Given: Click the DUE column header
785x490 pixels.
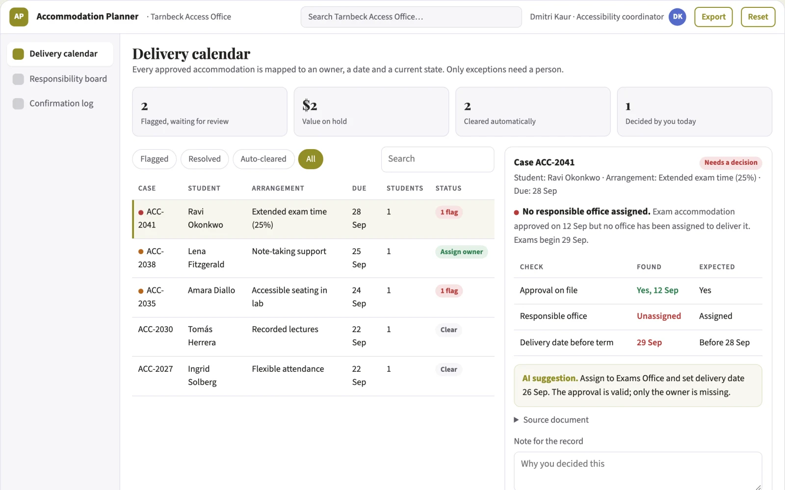Looking at the screenshot, I should coord(359,188).
